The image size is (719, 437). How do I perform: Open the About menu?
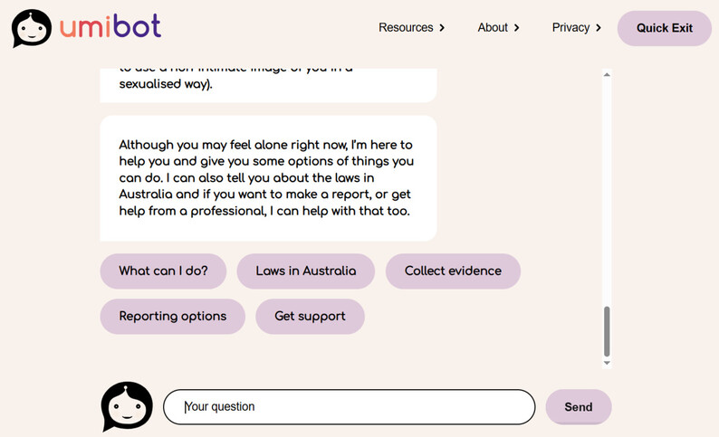tap(493, 28)
